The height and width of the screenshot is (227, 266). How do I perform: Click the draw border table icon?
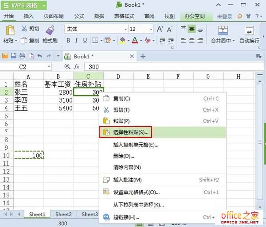tap(108, 40)
